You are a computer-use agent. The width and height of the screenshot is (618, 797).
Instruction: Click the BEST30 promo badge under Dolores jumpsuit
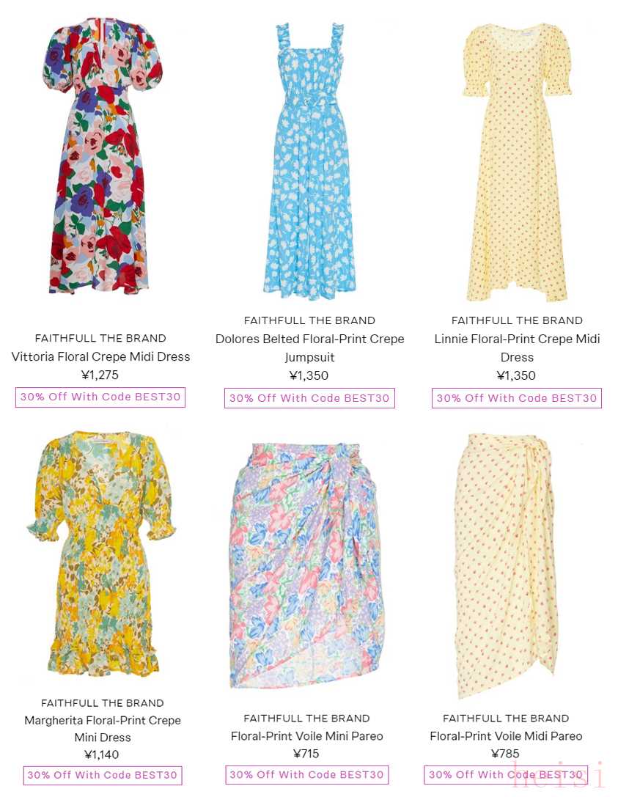(309, 398)
